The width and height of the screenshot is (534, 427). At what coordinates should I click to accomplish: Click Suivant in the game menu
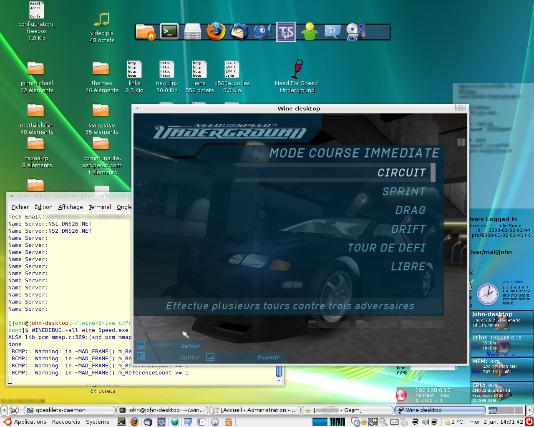coord(268,357)
